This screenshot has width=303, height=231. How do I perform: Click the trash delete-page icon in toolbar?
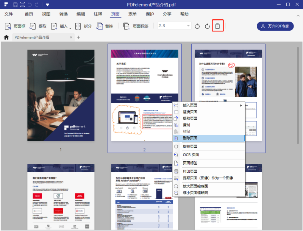[218, 26]
